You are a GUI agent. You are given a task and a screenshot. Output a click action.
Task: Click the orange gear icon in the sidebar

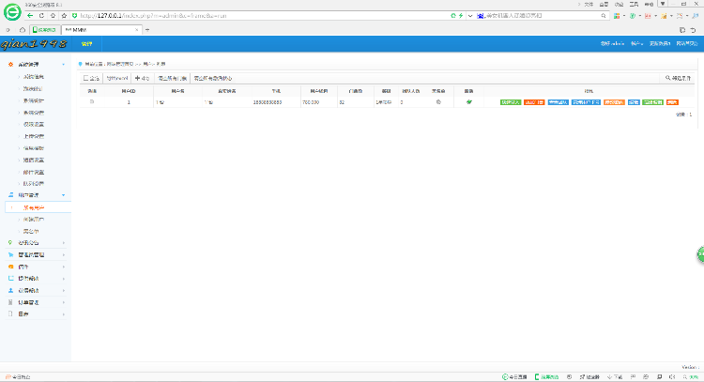(10, 64)
